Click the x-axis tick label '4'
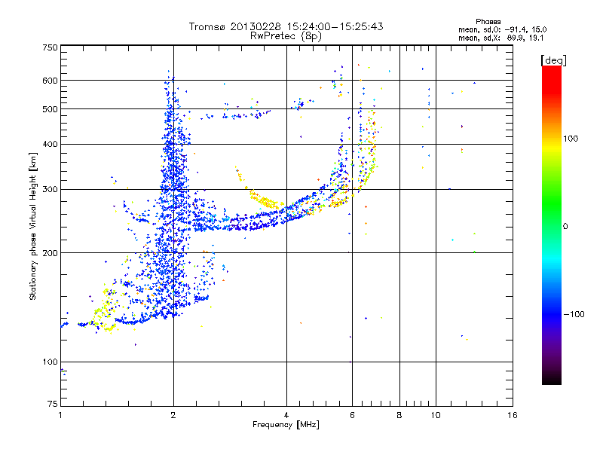Image resolution: width=603 pixels, height=452 pixels. (x=286, y=415)
